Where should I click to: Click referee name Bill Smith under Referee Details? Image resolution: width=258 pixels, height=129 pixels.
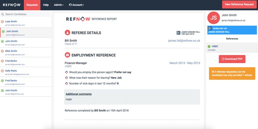click(71, 40)
